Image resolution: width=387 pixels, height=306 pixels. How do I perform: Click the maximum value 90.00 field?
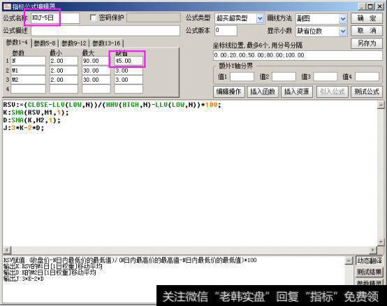coord(96,61)
